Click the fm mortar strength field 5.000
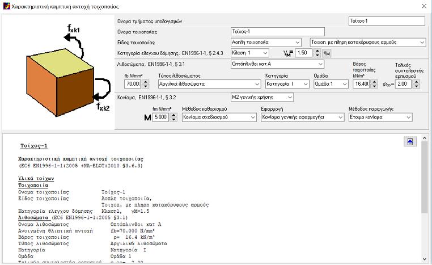Screen dimensions: 432x265 [160, 117]
